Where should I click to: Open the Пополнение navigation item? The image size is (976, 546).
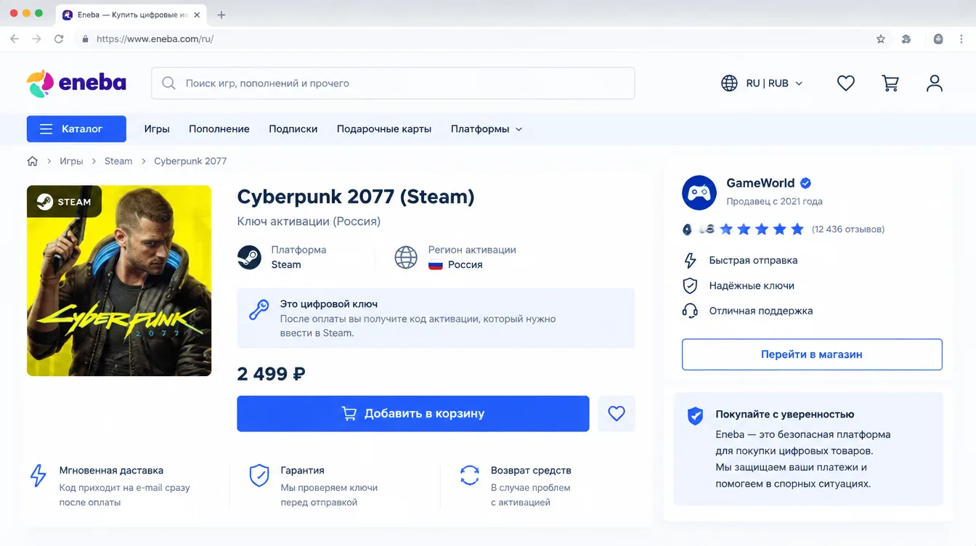tap(219, 129)
